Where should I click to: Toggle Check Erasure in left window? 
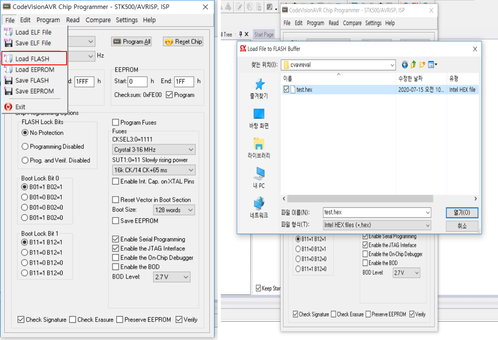pos(73,319)
